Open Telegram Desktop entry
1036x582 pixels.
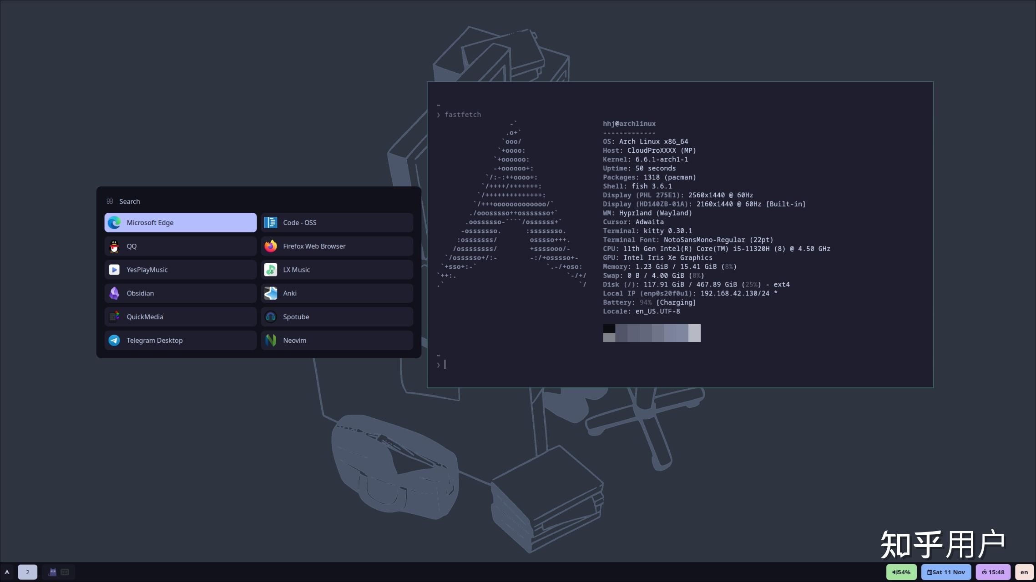coord(180,341)
